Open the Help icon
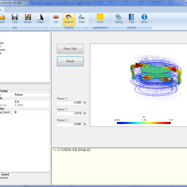This screenshot has height=187, width=187. [x=132, y=18]
